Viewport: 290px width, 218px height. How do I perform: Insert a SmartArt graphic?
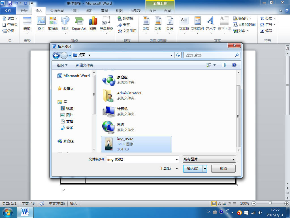tap(79, 23)
